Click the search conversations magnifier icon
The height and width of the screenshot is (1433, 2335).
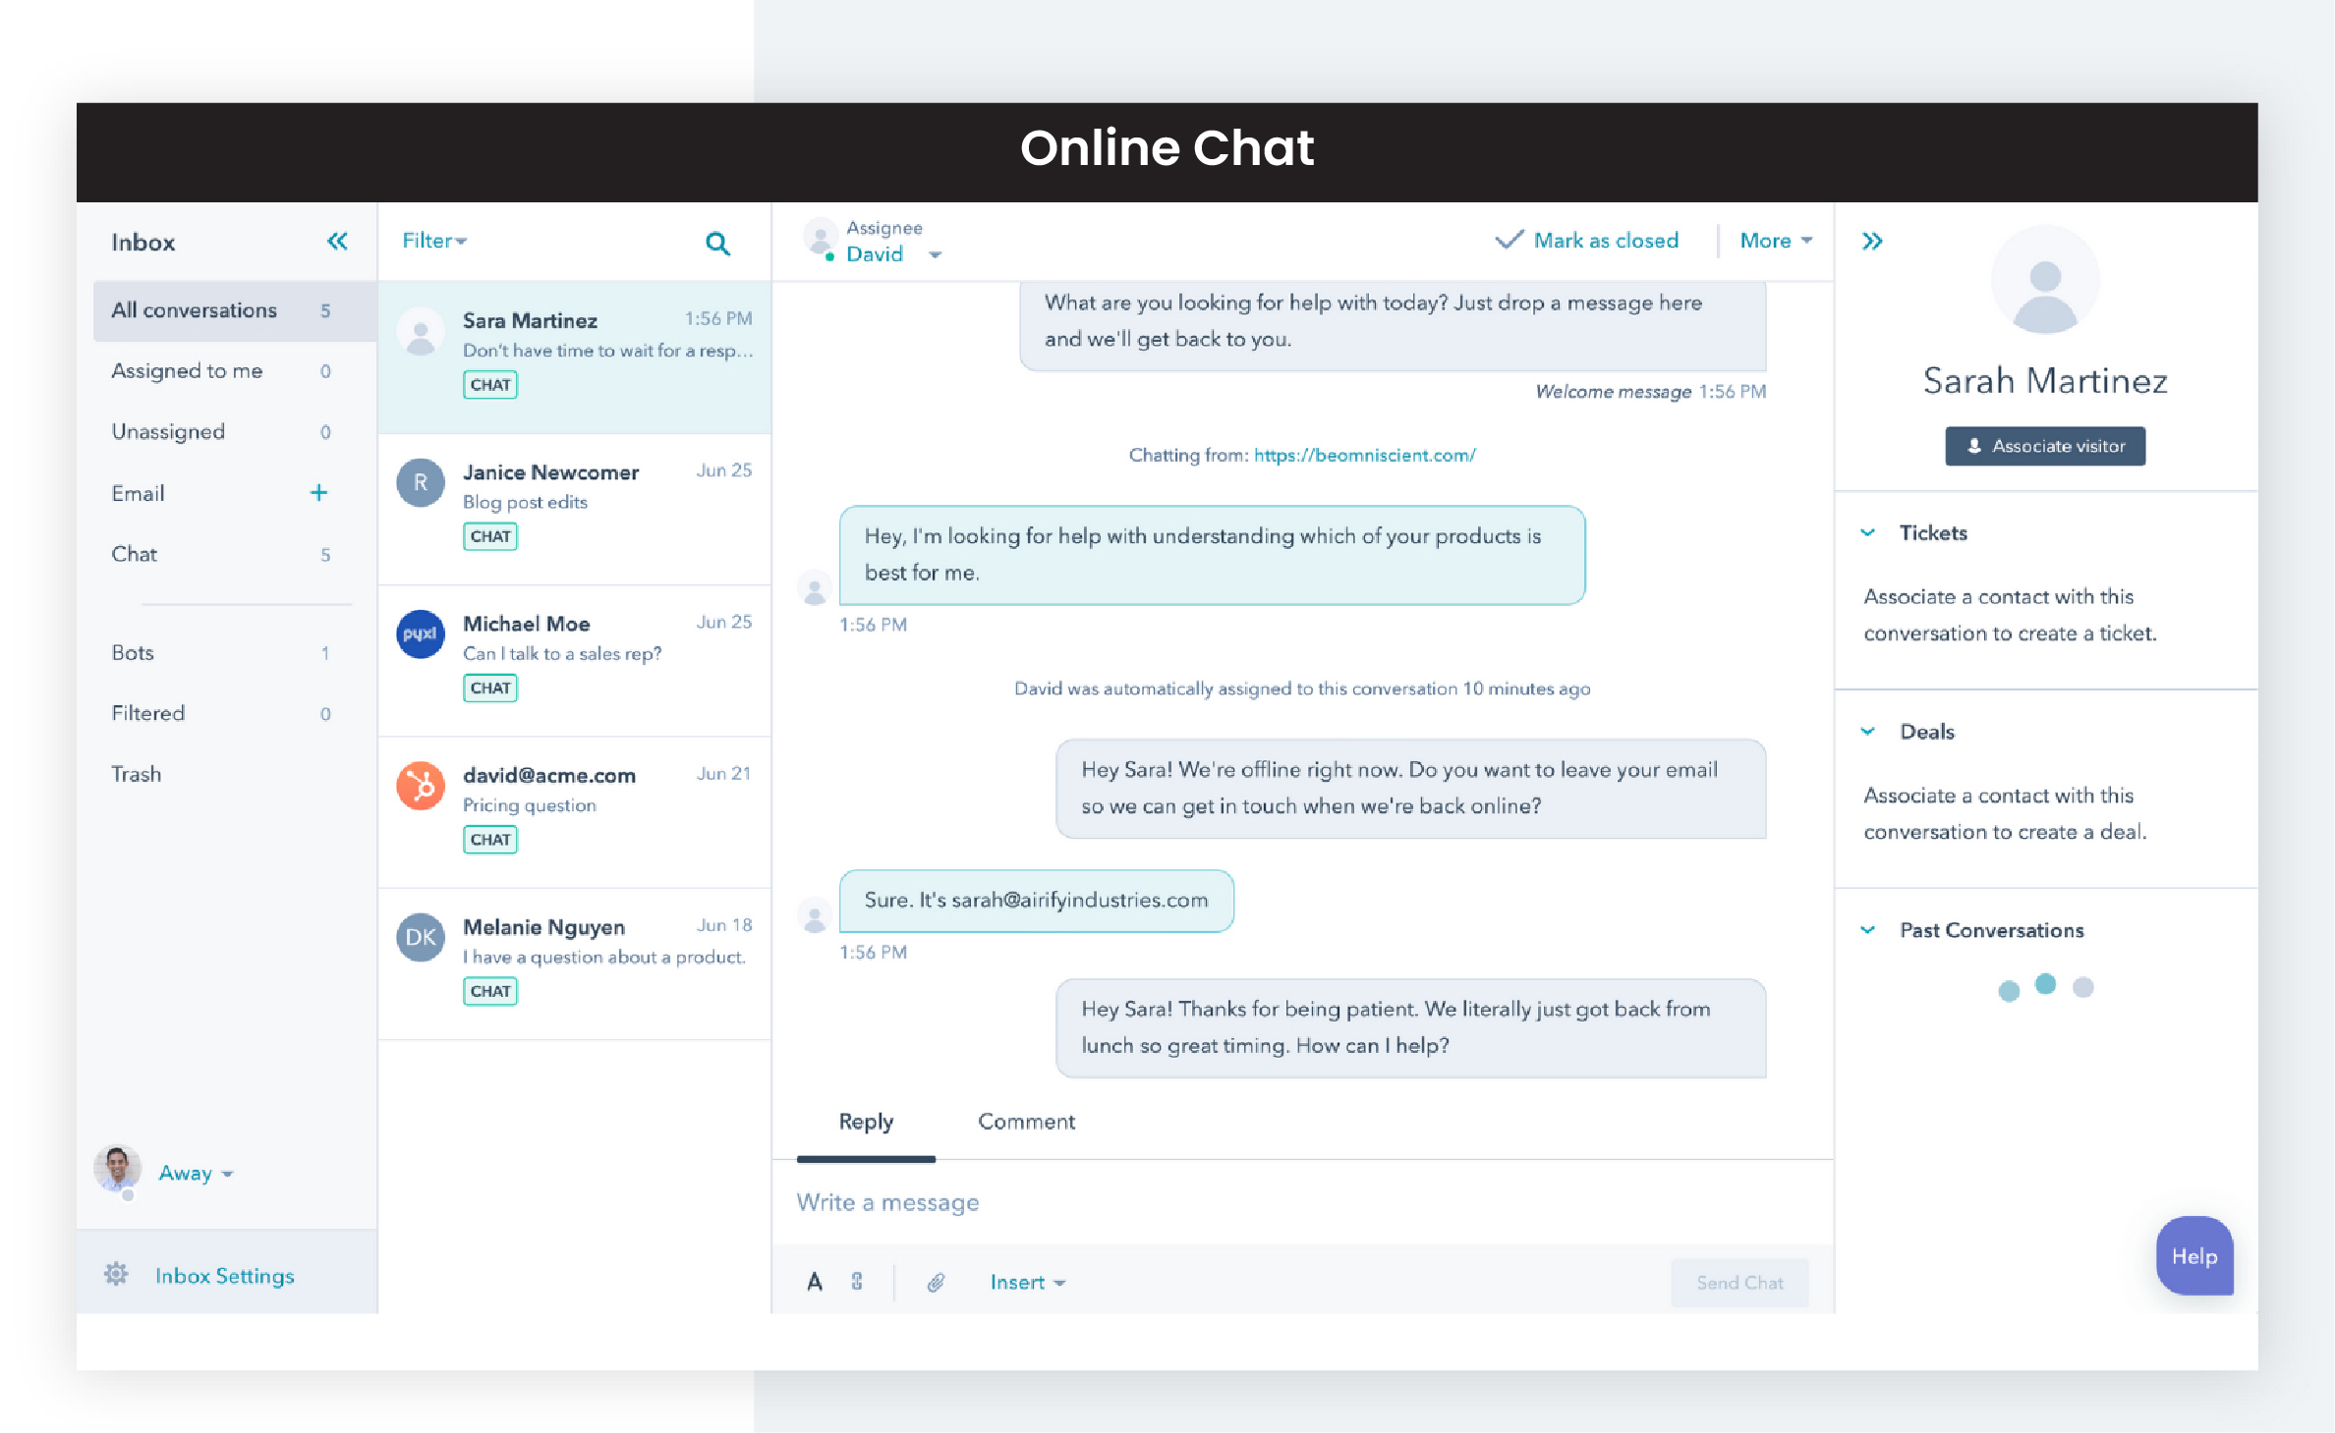[x=718, y=242]
